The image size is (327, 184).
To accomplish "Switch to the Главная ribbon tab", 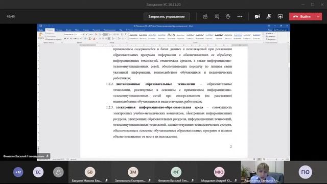I will point(50,30).
